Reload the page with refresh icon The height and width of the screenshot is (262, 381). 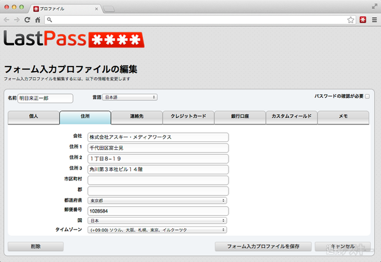pos(27,20)
